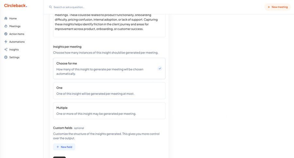Click the Action Items checkmark icon

(x=6, y=34)
